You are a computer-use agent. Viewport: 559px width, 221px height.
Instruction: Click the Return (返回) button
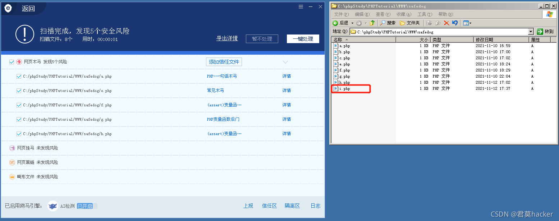point(28,9)
